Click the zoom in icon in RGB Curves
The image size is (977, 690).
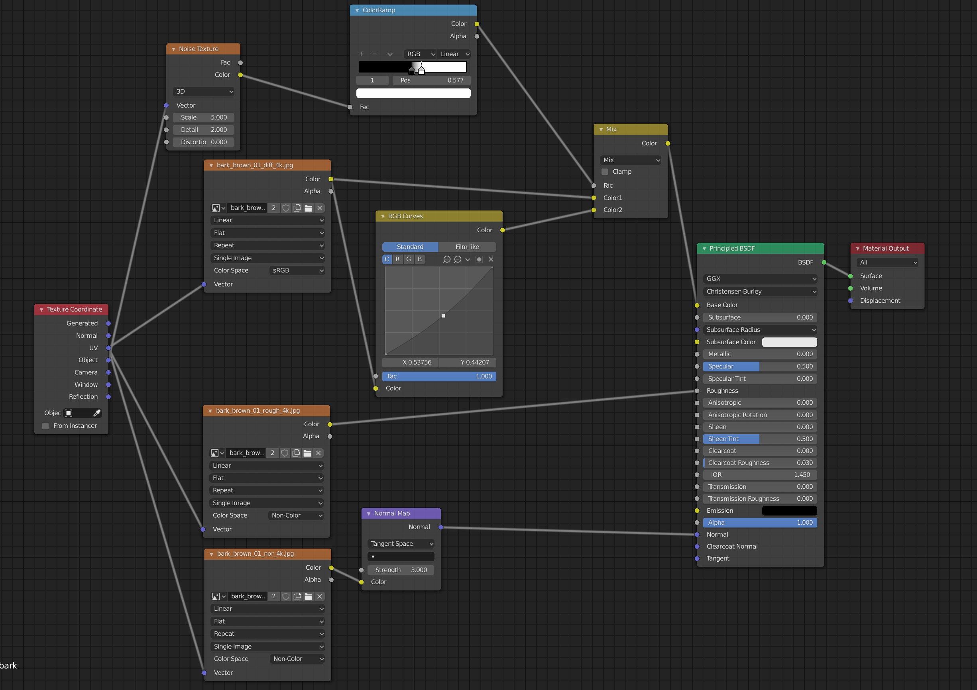446,259
